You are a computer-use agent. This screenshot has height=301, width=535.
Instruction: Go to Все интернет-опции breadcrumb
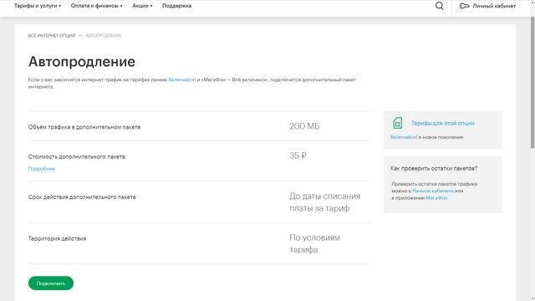coord(52,35)
